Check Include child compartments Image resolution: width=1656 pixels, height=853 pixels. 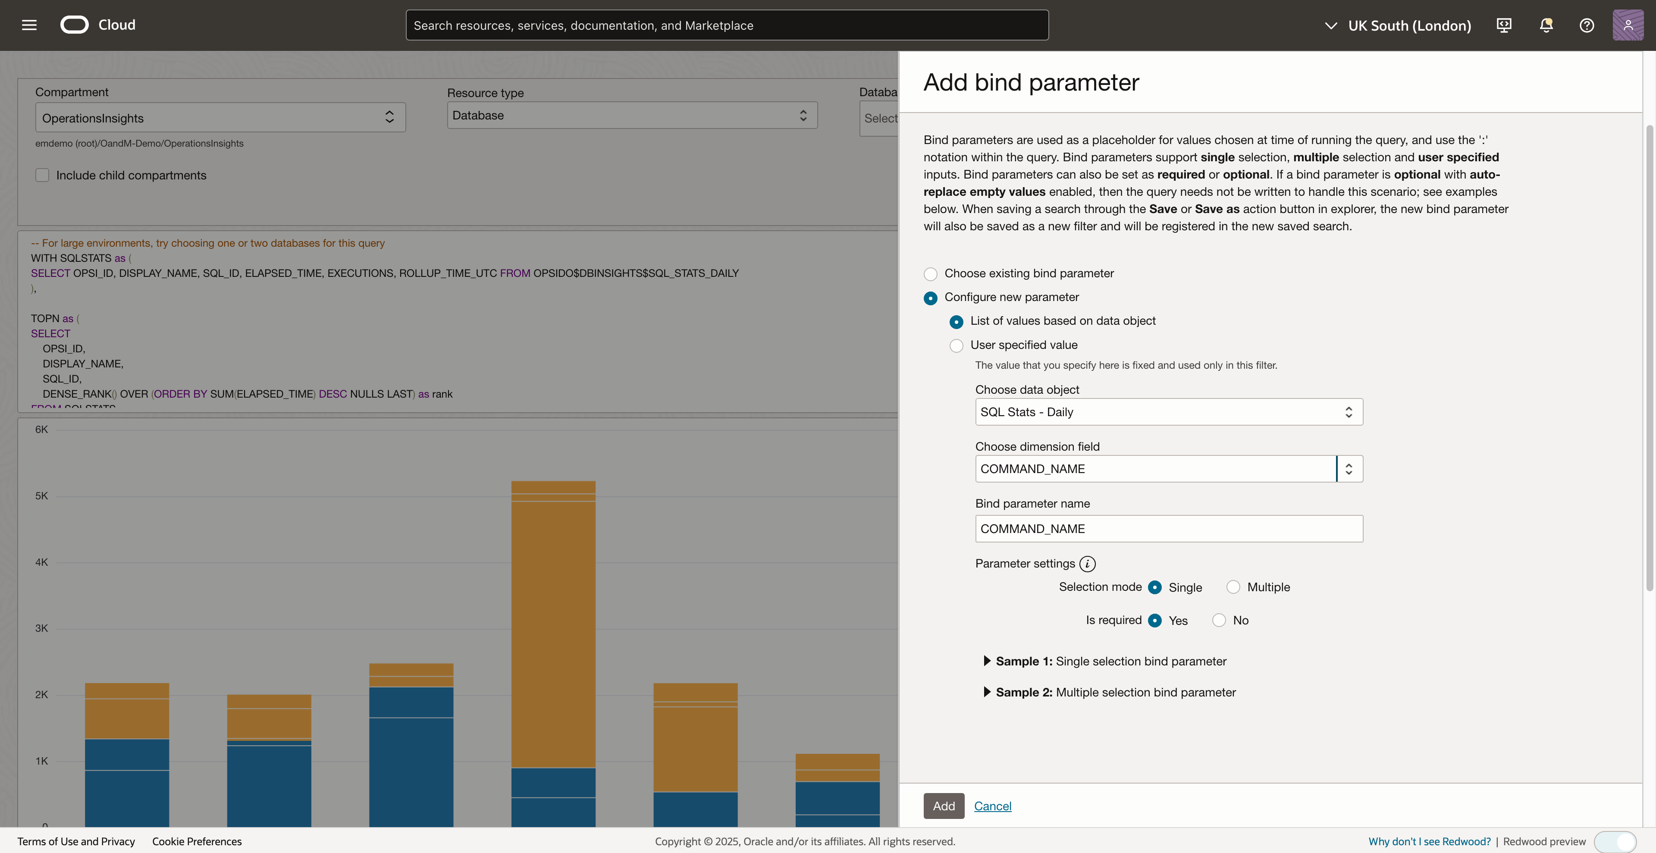pos(42,176)
